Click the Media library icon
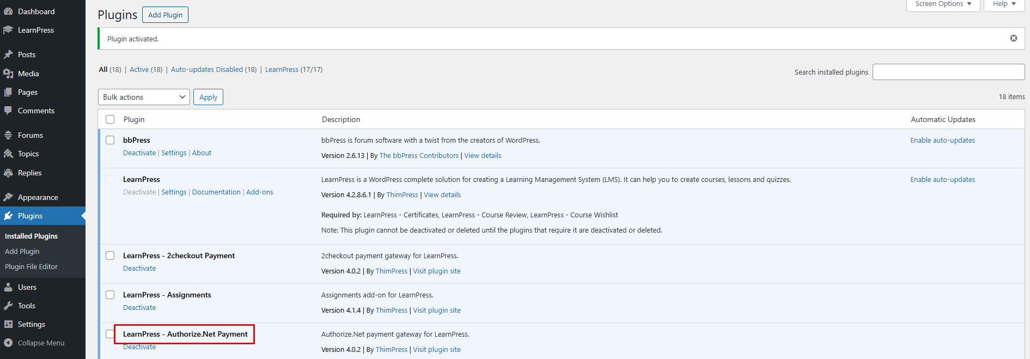Viewport: 1030px width, 359px height. coord(8,74)
